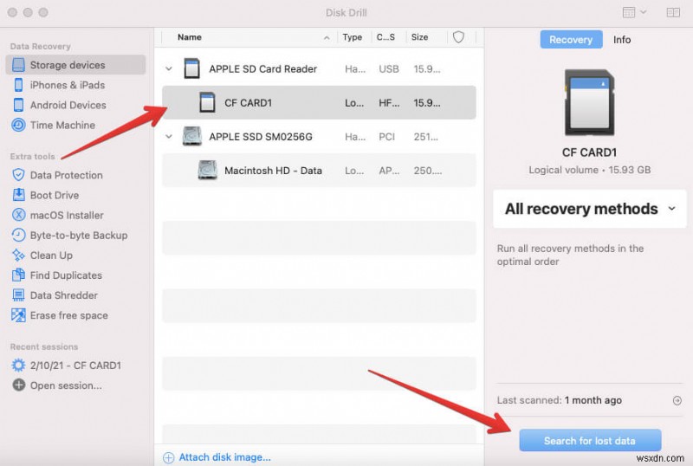Viewport: 693px width, 466px height.
Task: Click the Android Devices phone icon
Action: (18, 105)
